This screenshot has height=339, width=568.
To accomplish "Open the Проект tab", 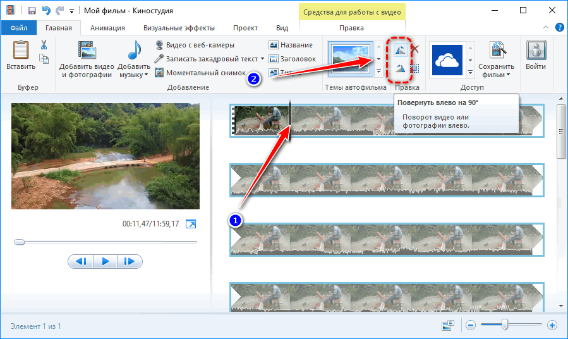I will [245, 28].
